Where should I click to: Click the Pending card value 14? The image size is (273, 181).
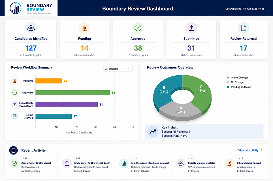coord(84,48)
